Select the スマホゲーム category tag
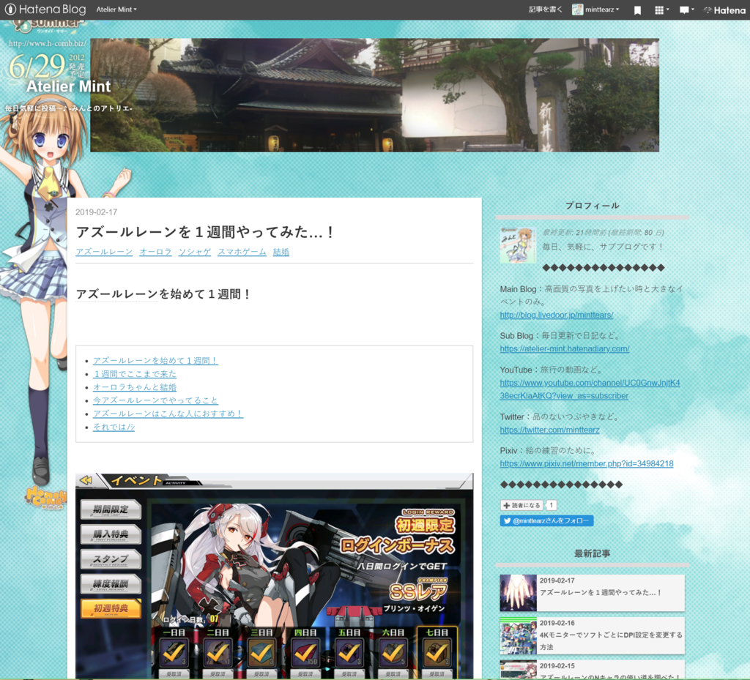The width and height of the screenshot is (750, 680). point(242,252)
